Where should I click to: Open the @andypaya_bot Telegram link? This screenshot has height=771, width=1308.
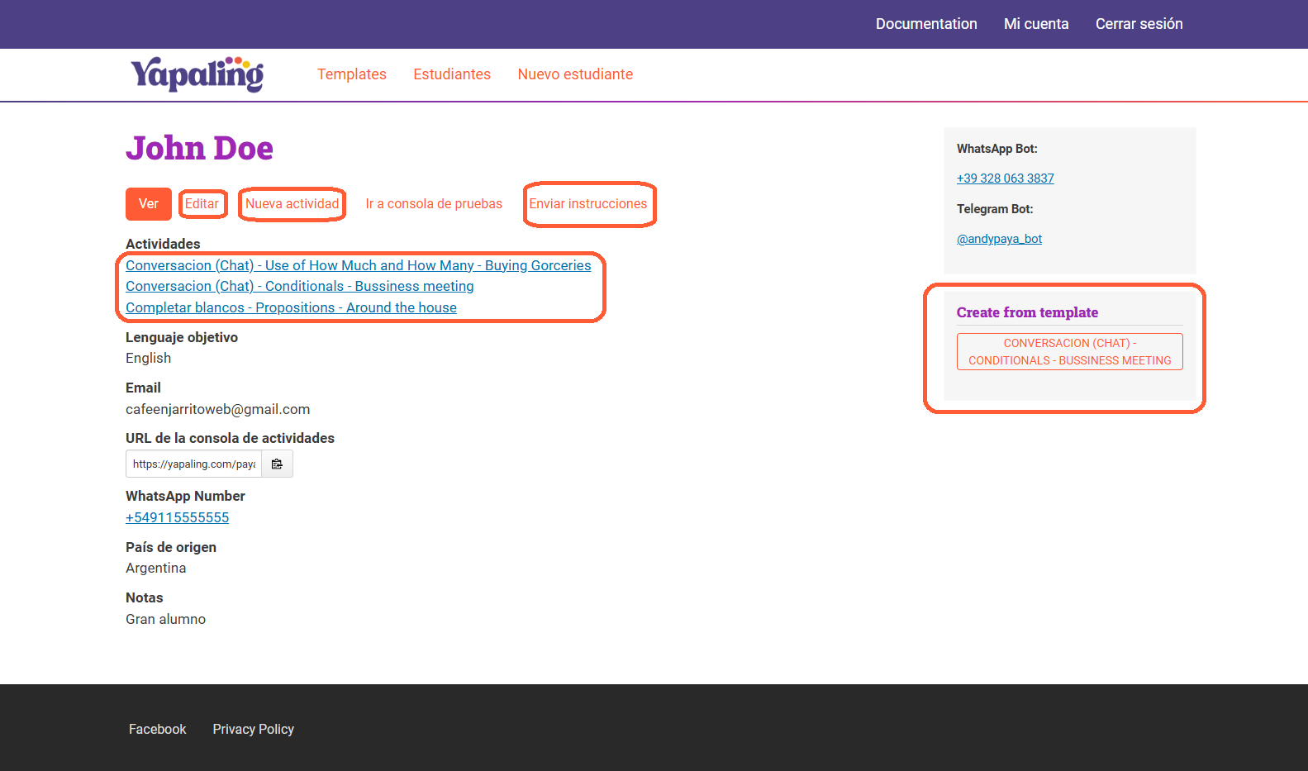click(999, 239)
